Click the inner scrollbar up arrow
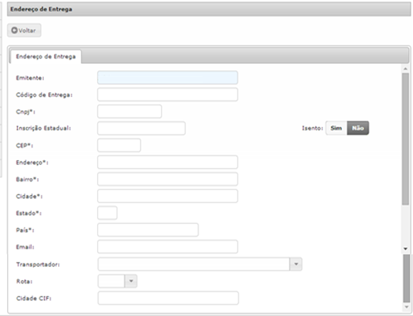Screen dimensions: 413x316 [x=405, y=69]
